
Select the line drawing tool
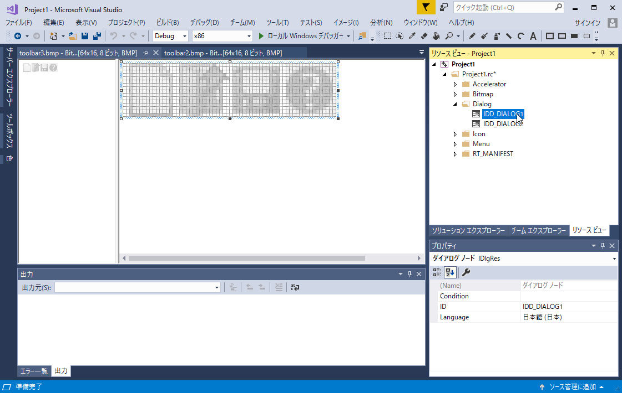[509, 36]
